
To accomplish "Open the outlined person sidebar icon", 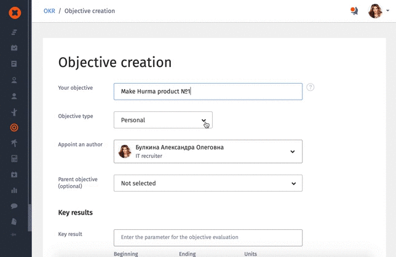I will tap(14, 80).
